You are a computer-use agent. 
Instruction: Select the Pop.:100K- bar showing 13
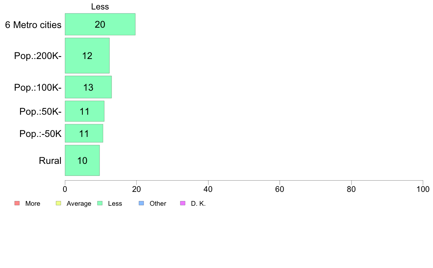88,87
